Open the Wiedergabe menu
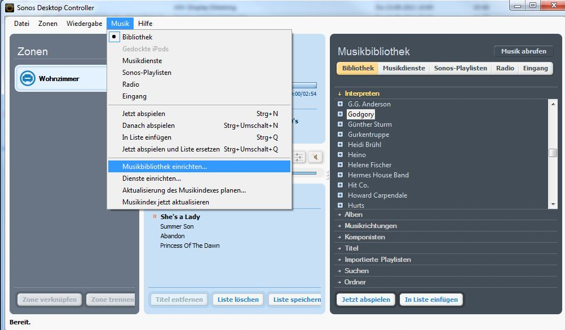The width and height of the screenshot is (565, 330). click(x=85, y=24)
